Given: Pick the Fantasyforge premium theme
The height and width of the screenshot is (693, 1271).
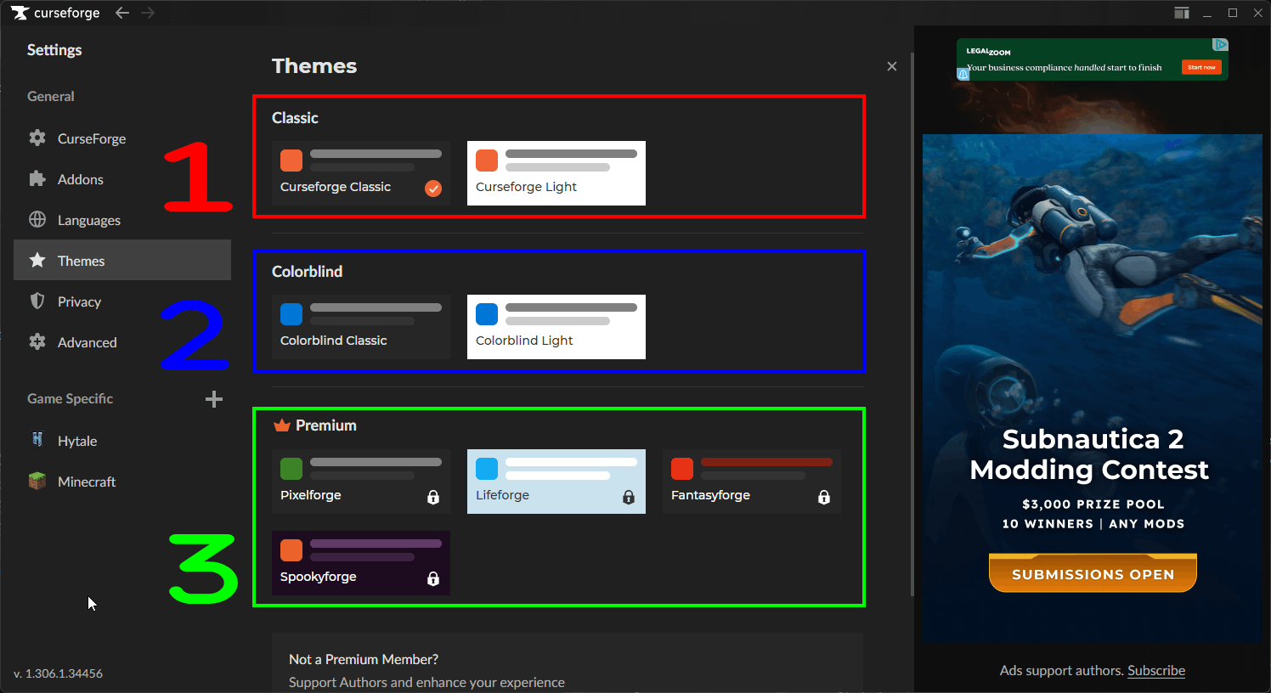Looking at the screenshot, I should (x=752, y=482).
